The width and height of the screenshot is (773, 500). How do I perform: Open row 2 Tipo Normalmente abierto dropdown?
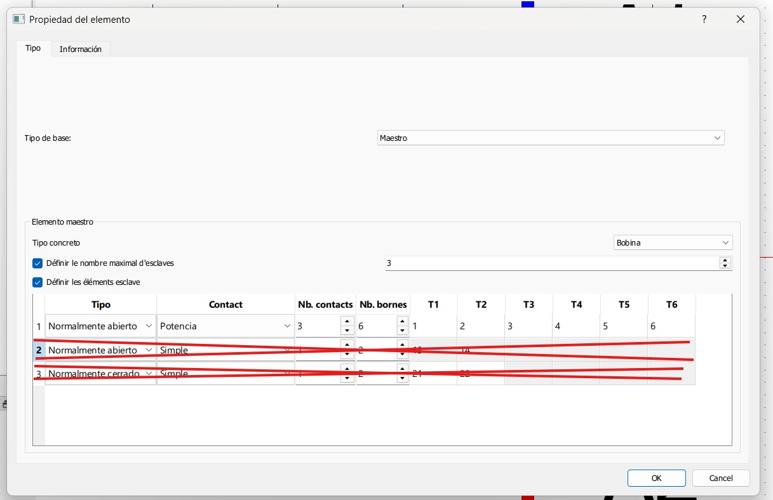click(x=100, y=350)
